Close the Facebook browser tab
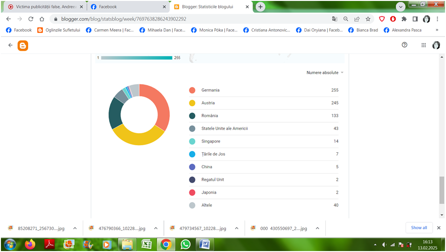The height and width of the screenshot is (252, 446). click(164, 7)
